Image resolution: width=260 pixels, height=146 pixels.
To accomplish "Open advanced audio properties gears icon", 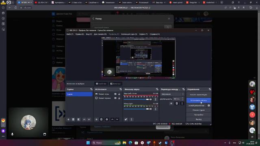I will (x=126, y=119).
